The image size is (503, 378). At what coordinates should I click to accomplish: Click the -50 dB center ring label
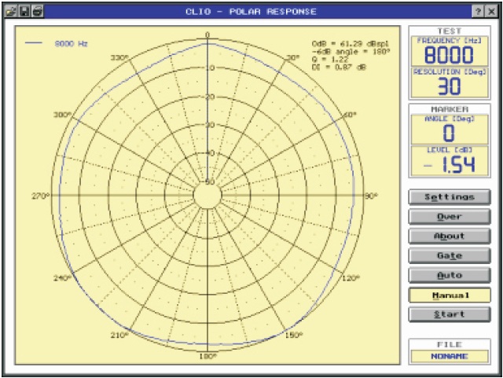tap(209, 182)
